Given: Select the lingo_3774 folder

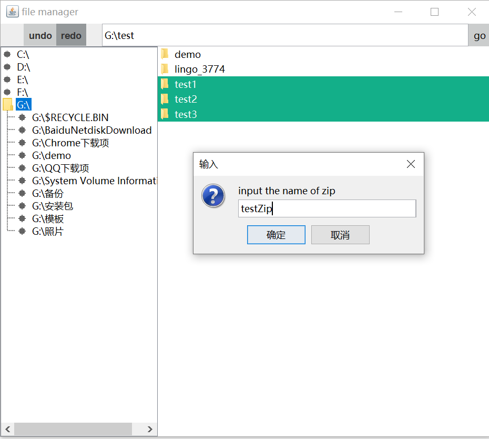Looking at the screenshot, I should [323, 69].
